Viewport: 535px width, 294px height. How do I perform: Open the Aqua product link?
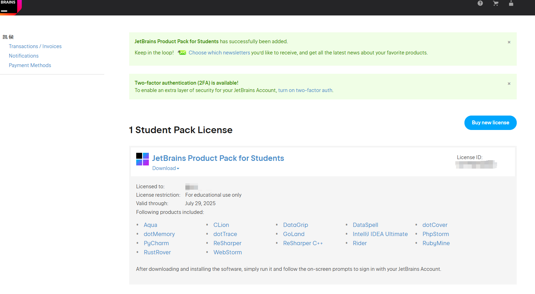point(150,225)
